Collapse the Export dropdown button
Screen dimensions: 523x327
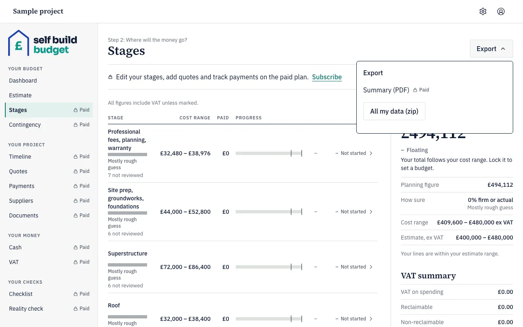pyautogui.click(x=491, y=49)
